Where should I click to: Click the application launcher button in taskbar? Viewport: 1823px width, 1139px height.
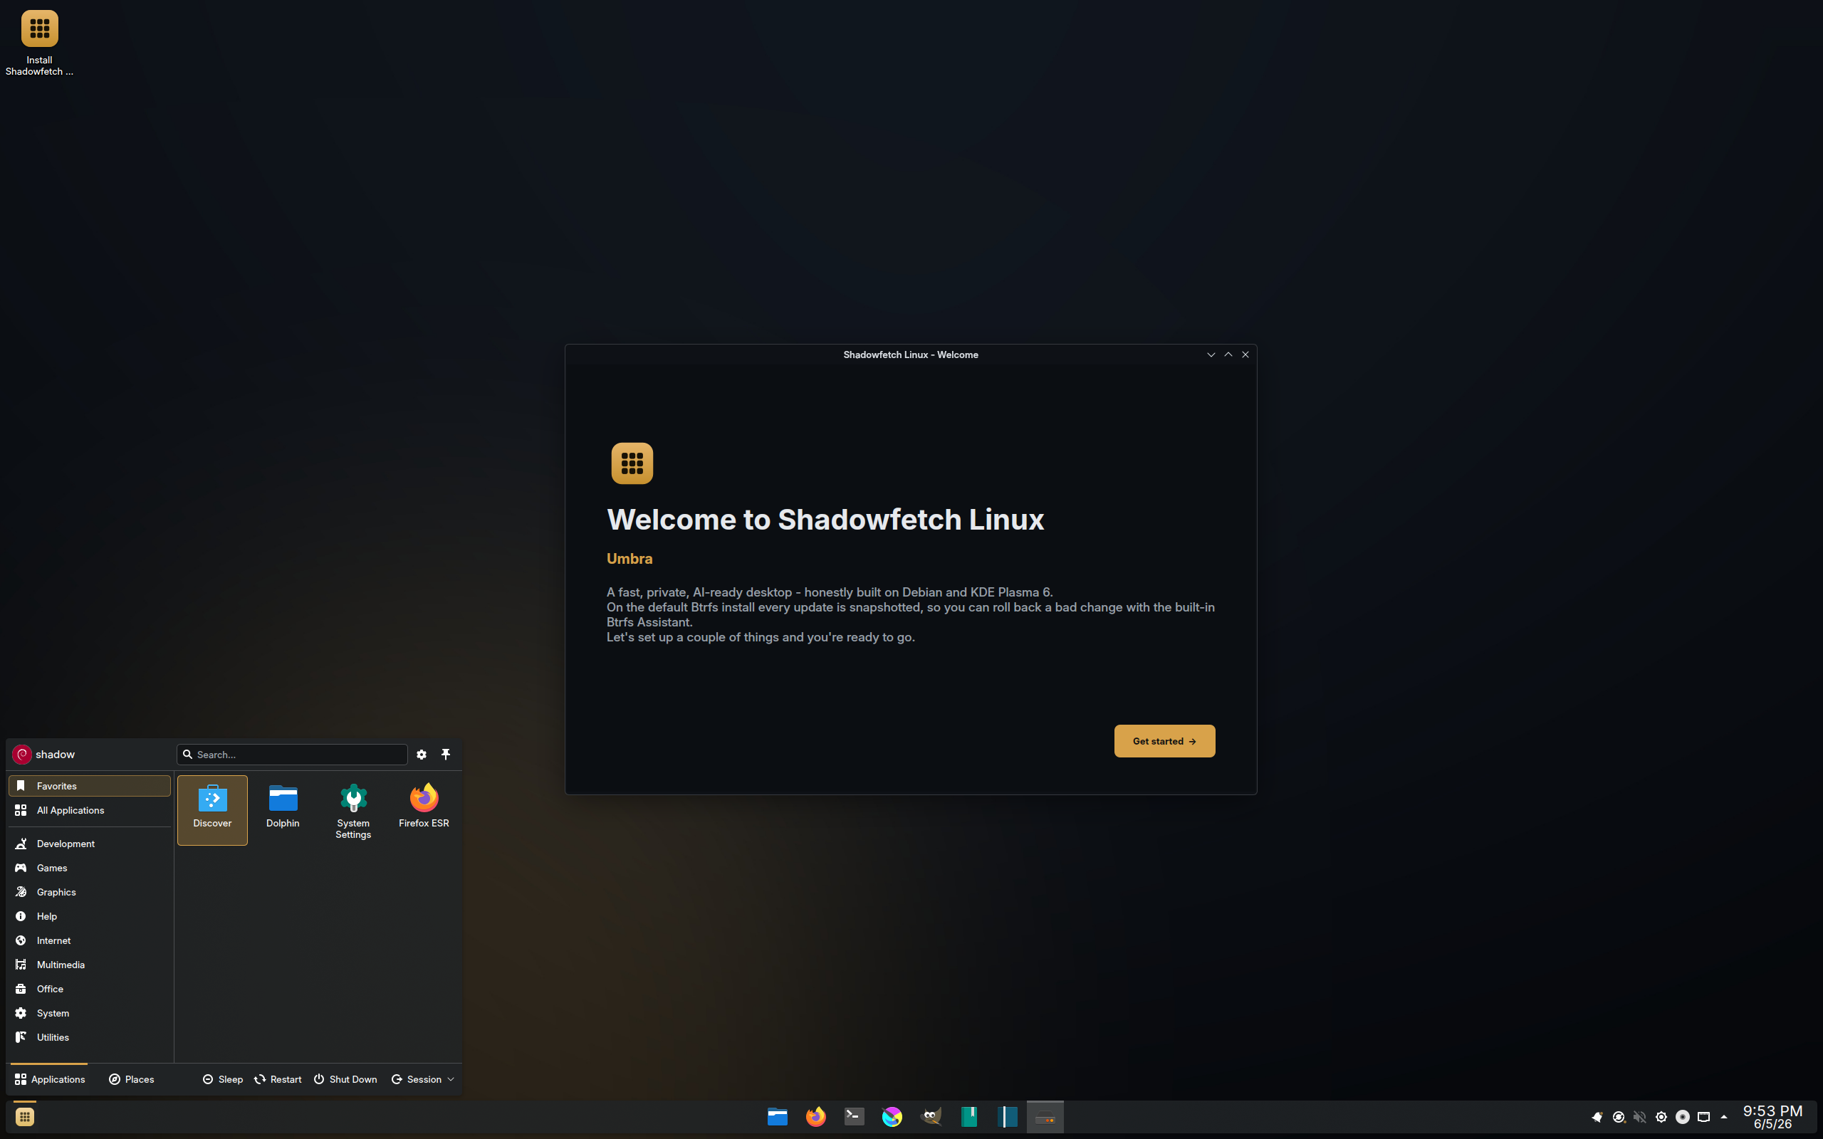pos(25,1116)
